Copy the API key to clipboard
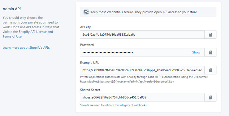229x116 pixels. 210,34
